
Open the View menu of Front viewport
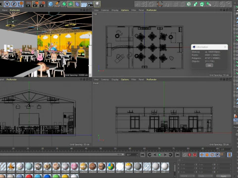coord(96,80)
